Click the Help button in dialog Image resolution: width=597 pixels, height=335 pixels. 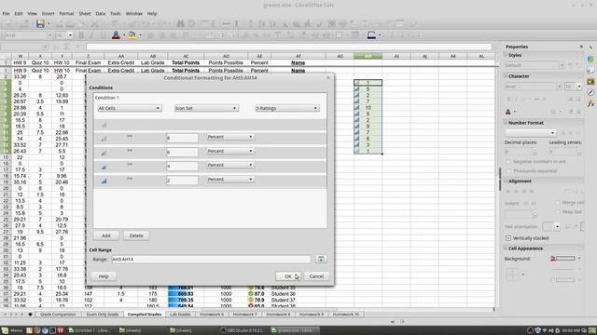104,276
